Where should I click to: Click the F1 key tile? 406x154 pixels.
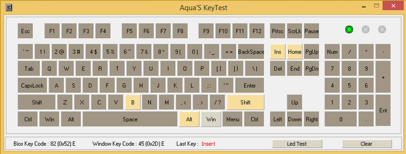[x=52, y=31]
